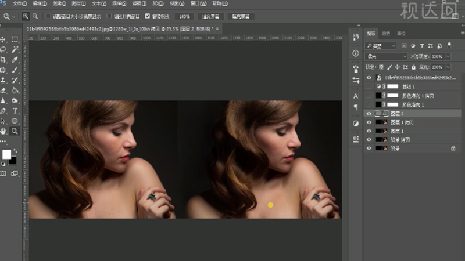Reset default foreground and background colors

tap(3, 164)
